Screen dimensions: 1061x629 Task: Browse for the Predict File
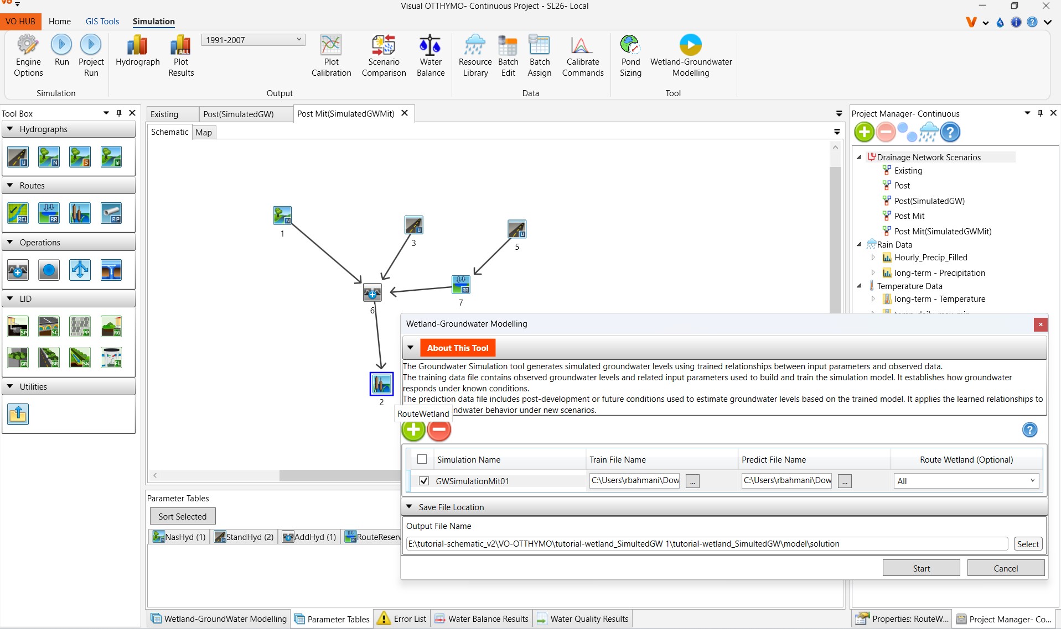point(845,481)
